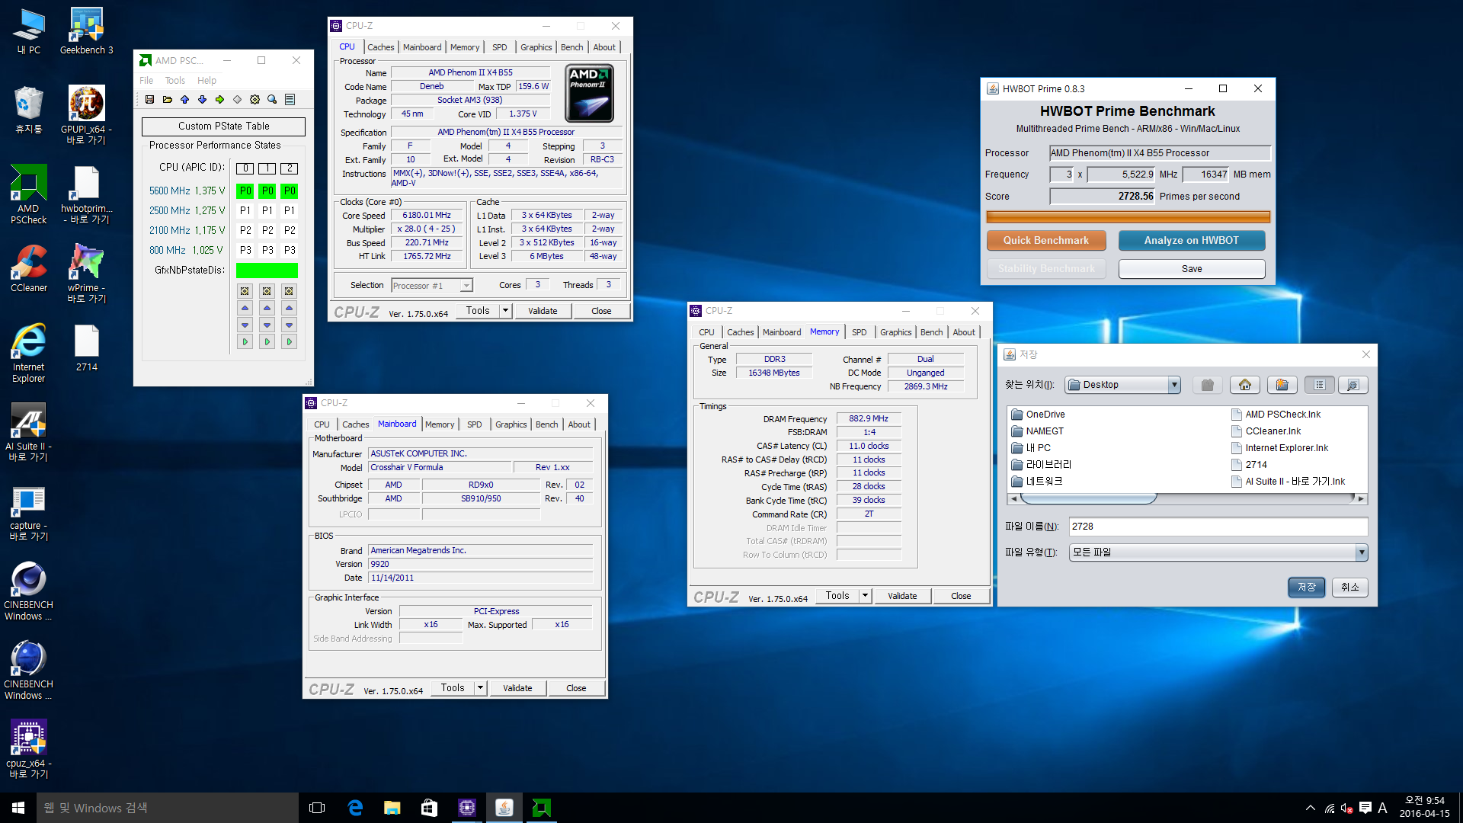Viewport: 1463px width, 823px height.
Task: Open the file type dropdown in save dialog
Action: tap(1361, 552)
